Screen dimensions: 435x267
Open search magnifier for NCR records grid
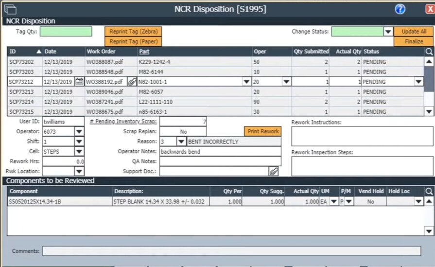429,52
